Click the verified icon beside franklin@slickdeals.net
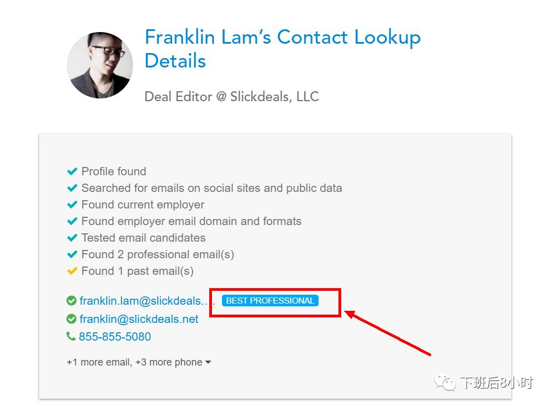Viewport: 551px width, 407px height. [71, 319]
